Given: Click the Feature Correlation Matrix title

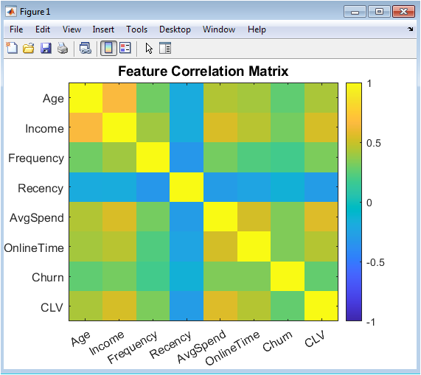Looking at the screenshot, I should pyautogui.click(x=203, y=71).
